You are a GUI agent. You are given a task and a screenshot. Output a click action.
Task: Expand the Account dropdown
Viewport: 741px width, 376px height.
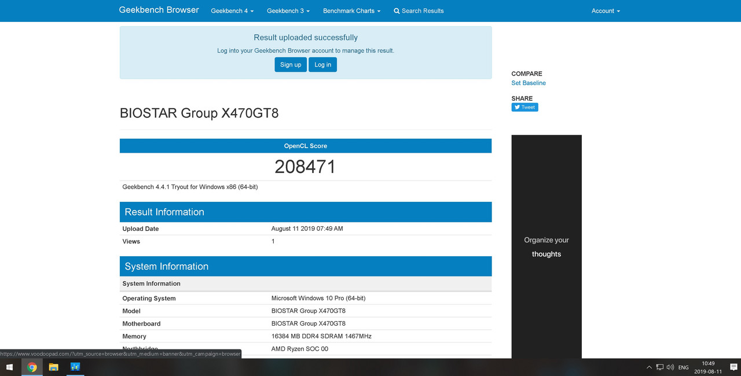tap(606, 11)
